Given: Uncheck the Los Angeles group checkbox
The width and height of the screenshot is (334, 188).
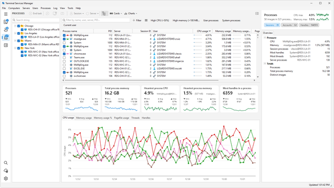Looking at the screenshot, I should click(x=19, y=33).
